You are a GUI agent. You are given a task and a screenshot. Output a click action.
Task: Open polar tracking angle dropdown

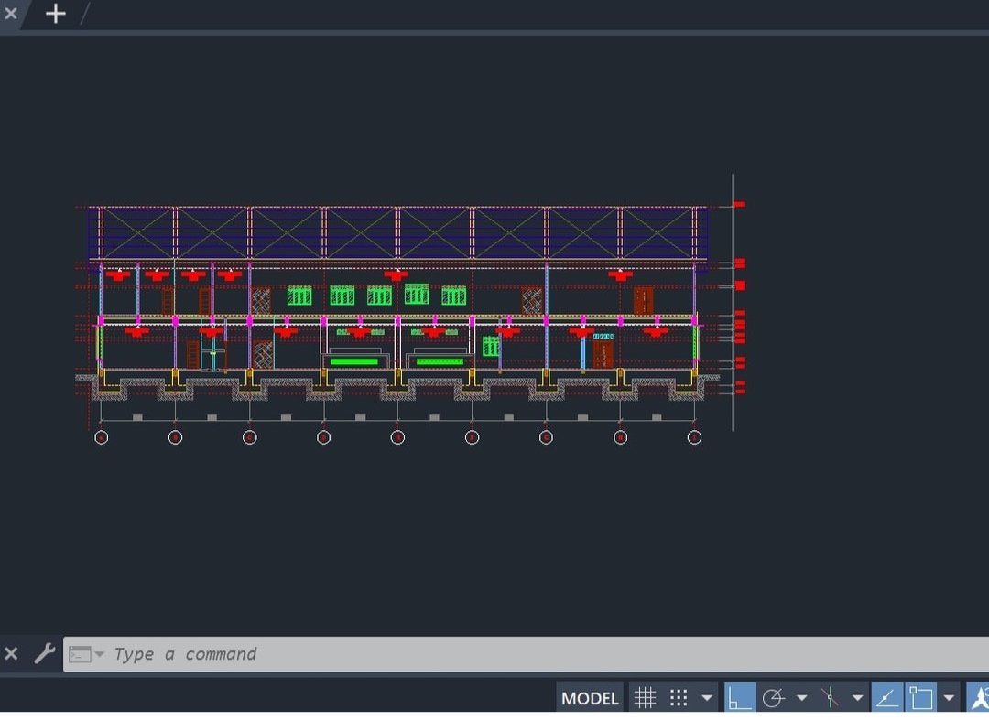pos(801,698)
